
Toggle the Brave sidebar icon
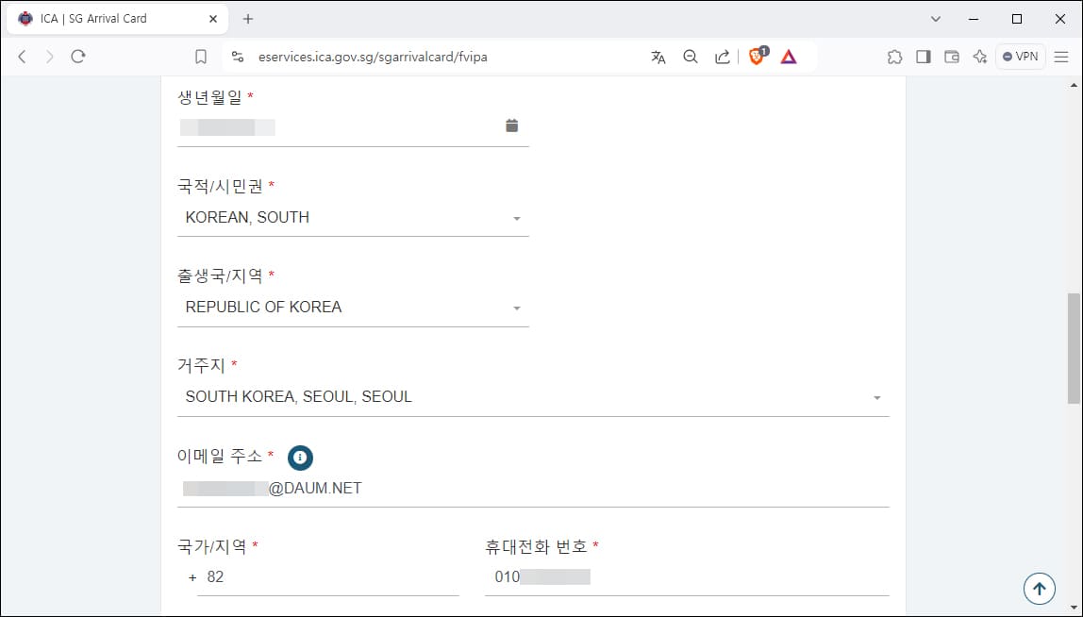click(x=924, y=57)
